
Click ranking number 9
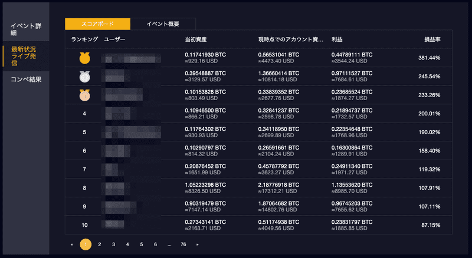tap(84, 207)
